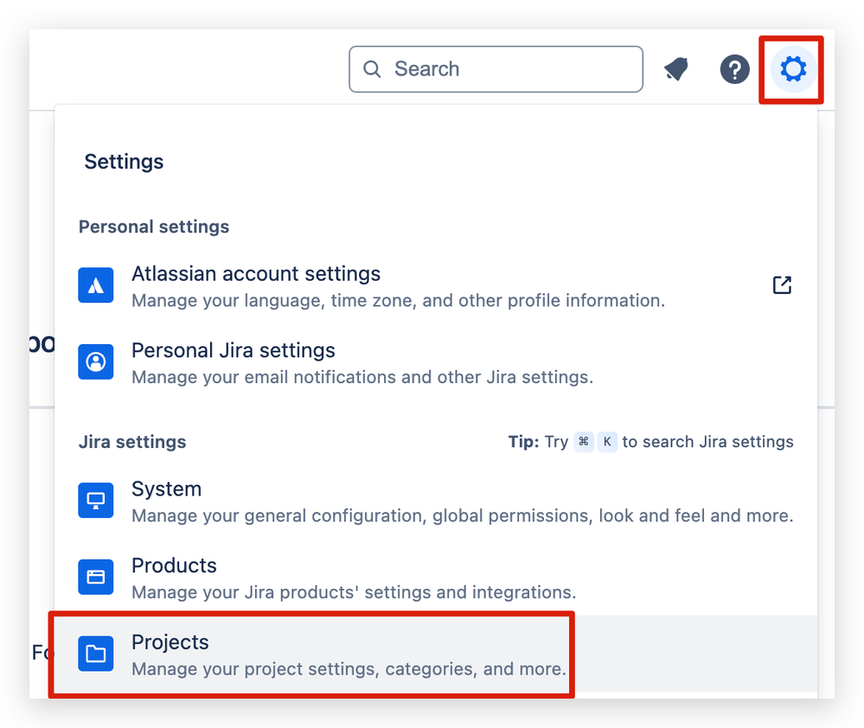Click into the Search input field
Image resolution: width=864 pixels, height=728 pixels.
pyautogui.click(x=496, y=69)
